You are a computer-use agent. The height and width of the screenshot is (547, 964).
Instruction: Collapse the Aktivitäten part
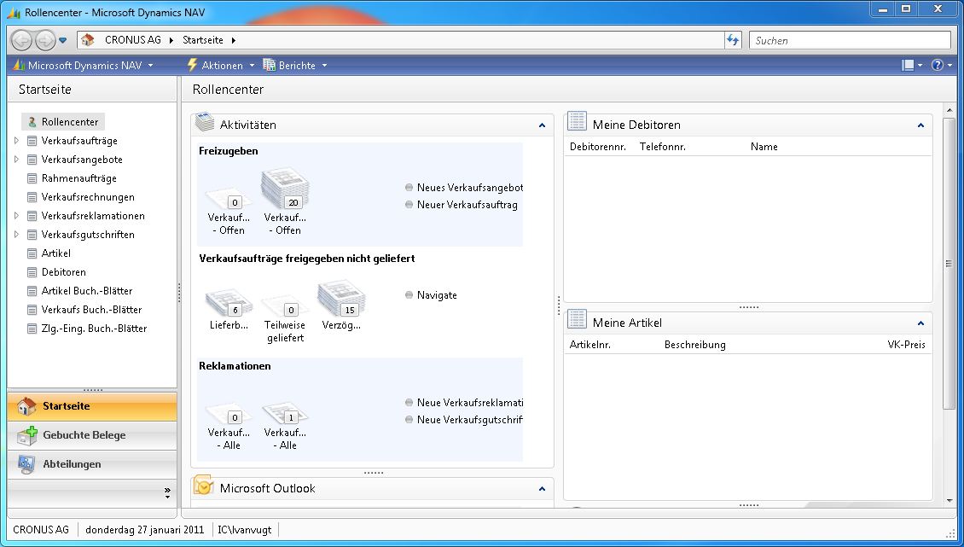coord(542,125)
